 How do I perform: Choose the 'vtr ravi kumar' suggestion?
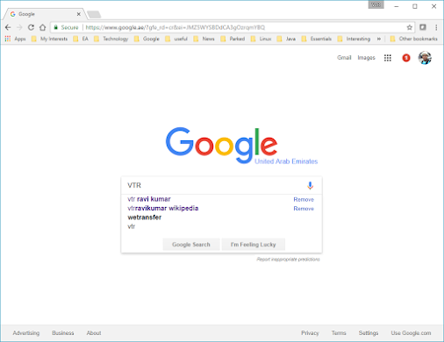pos(149,199)
